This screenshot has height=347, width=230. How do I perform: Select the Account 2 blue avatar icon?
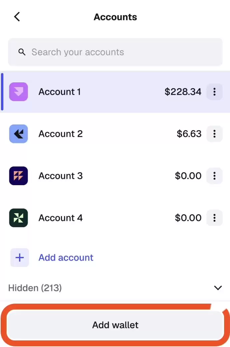18,133
